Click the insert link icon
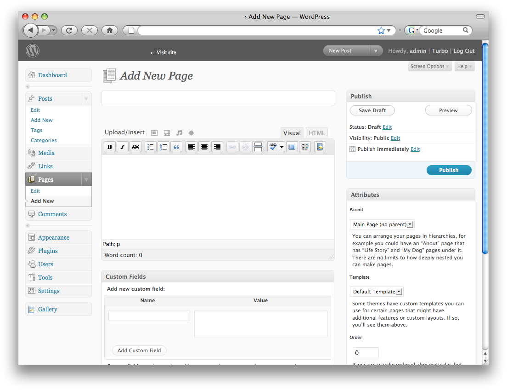The image size is (507, 390). (x=232, y=147)
